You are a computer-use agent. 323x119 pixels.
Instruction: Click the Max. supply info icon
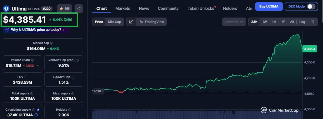pyautogui.click(x=73, y=93)
